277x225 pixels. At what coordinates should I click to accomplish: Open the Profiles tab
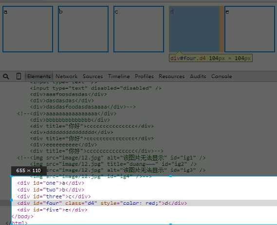coord(144,76)
